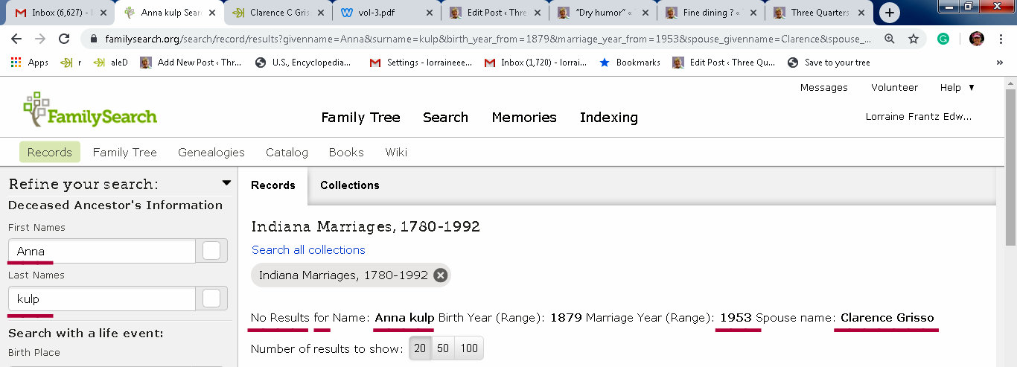This screenshot has height=367, width=1017.
Task: Reload the page with the refresh icon
Action: coord(64,39)
